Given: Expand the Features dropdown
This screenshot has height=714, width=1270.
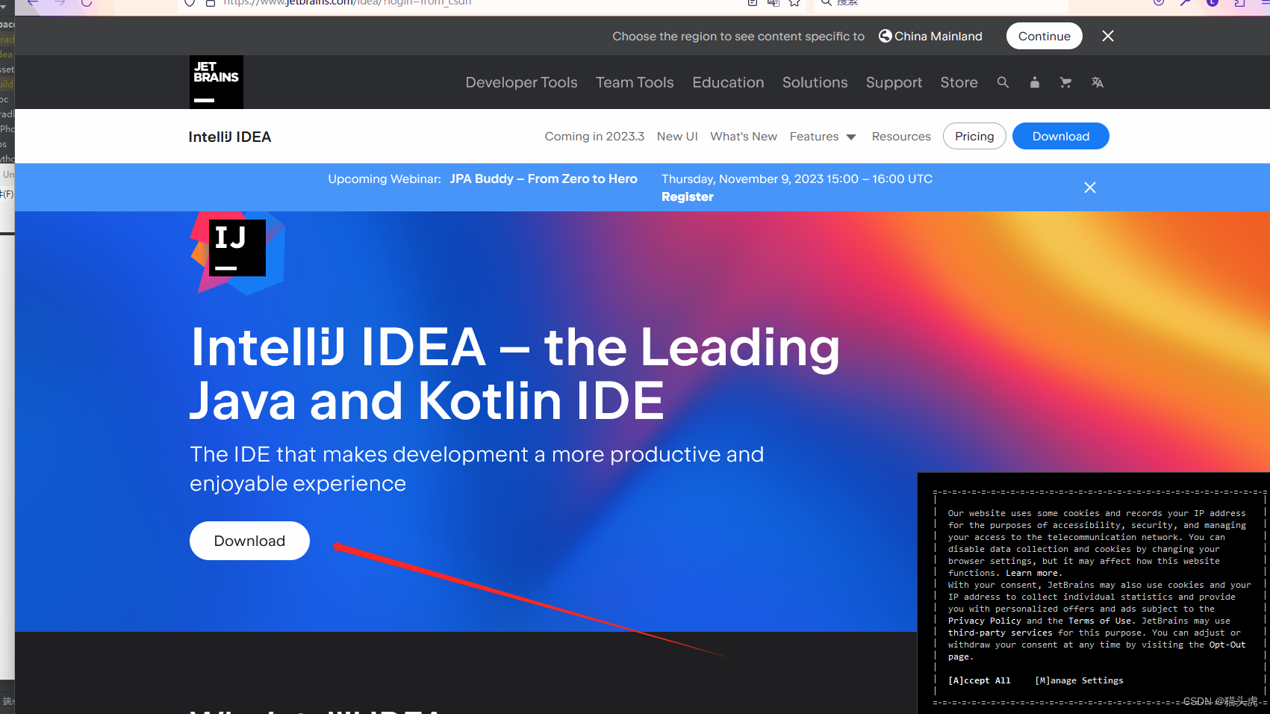Looking at the screenshot, I should (823, 136).
